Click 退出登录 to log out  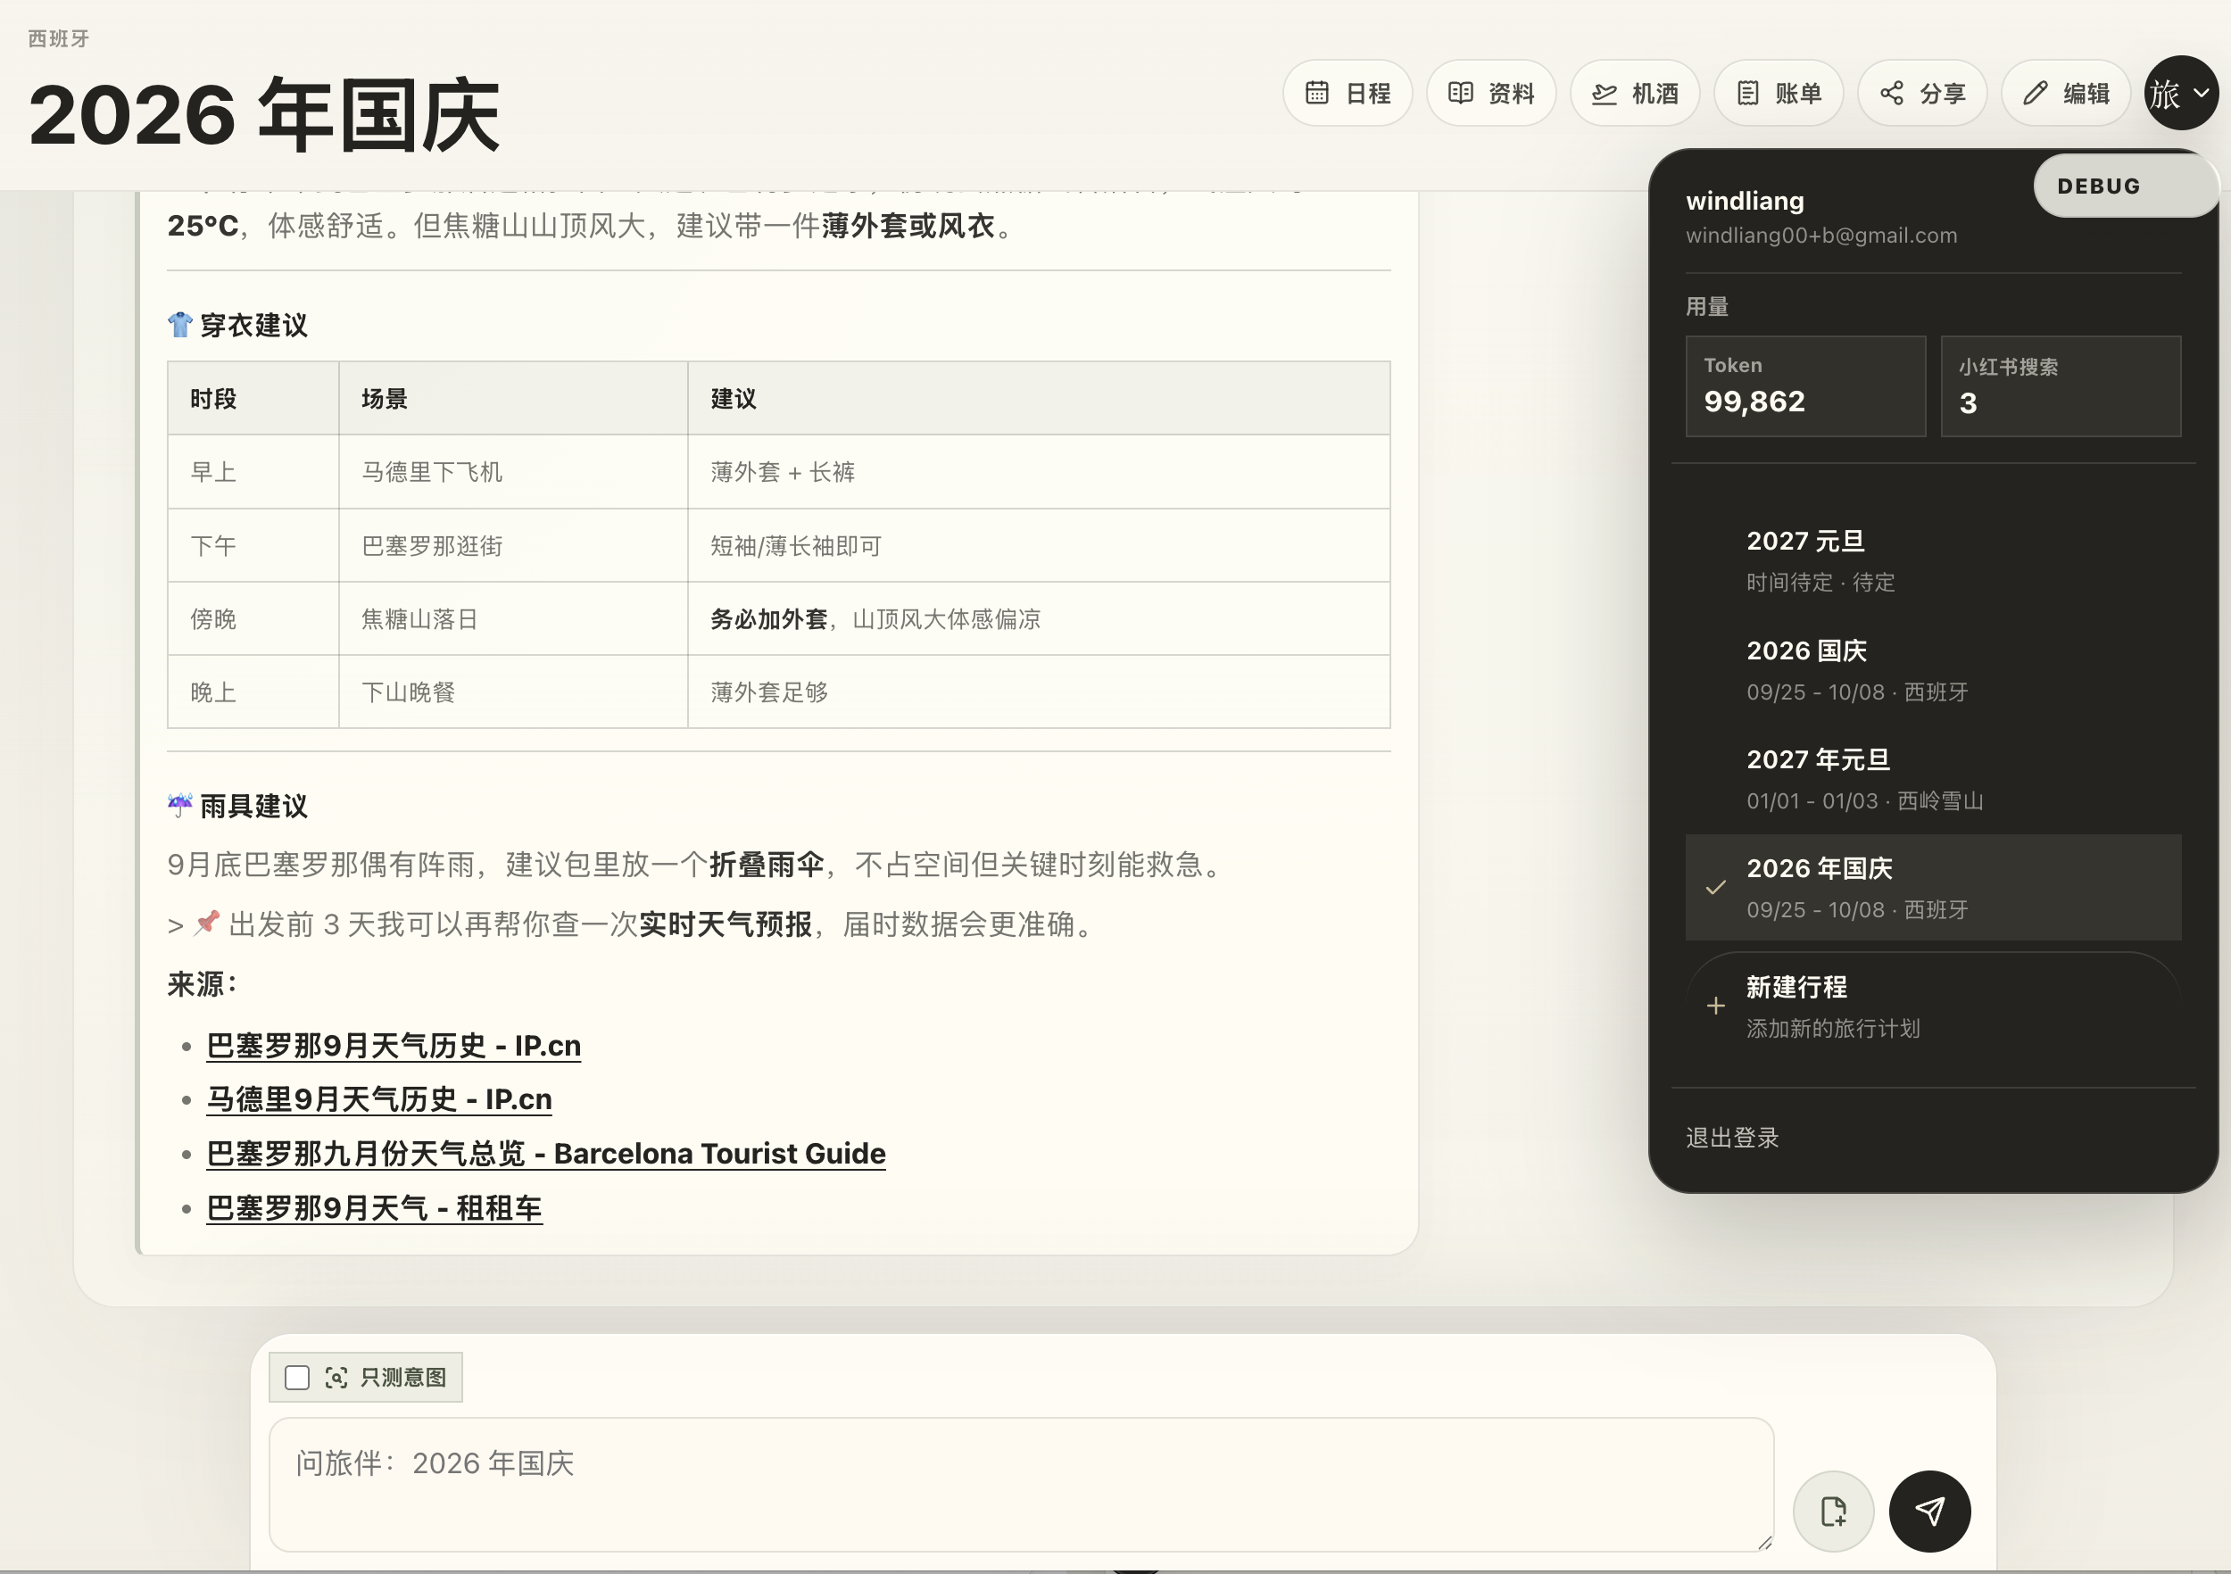[1731, 1138]
